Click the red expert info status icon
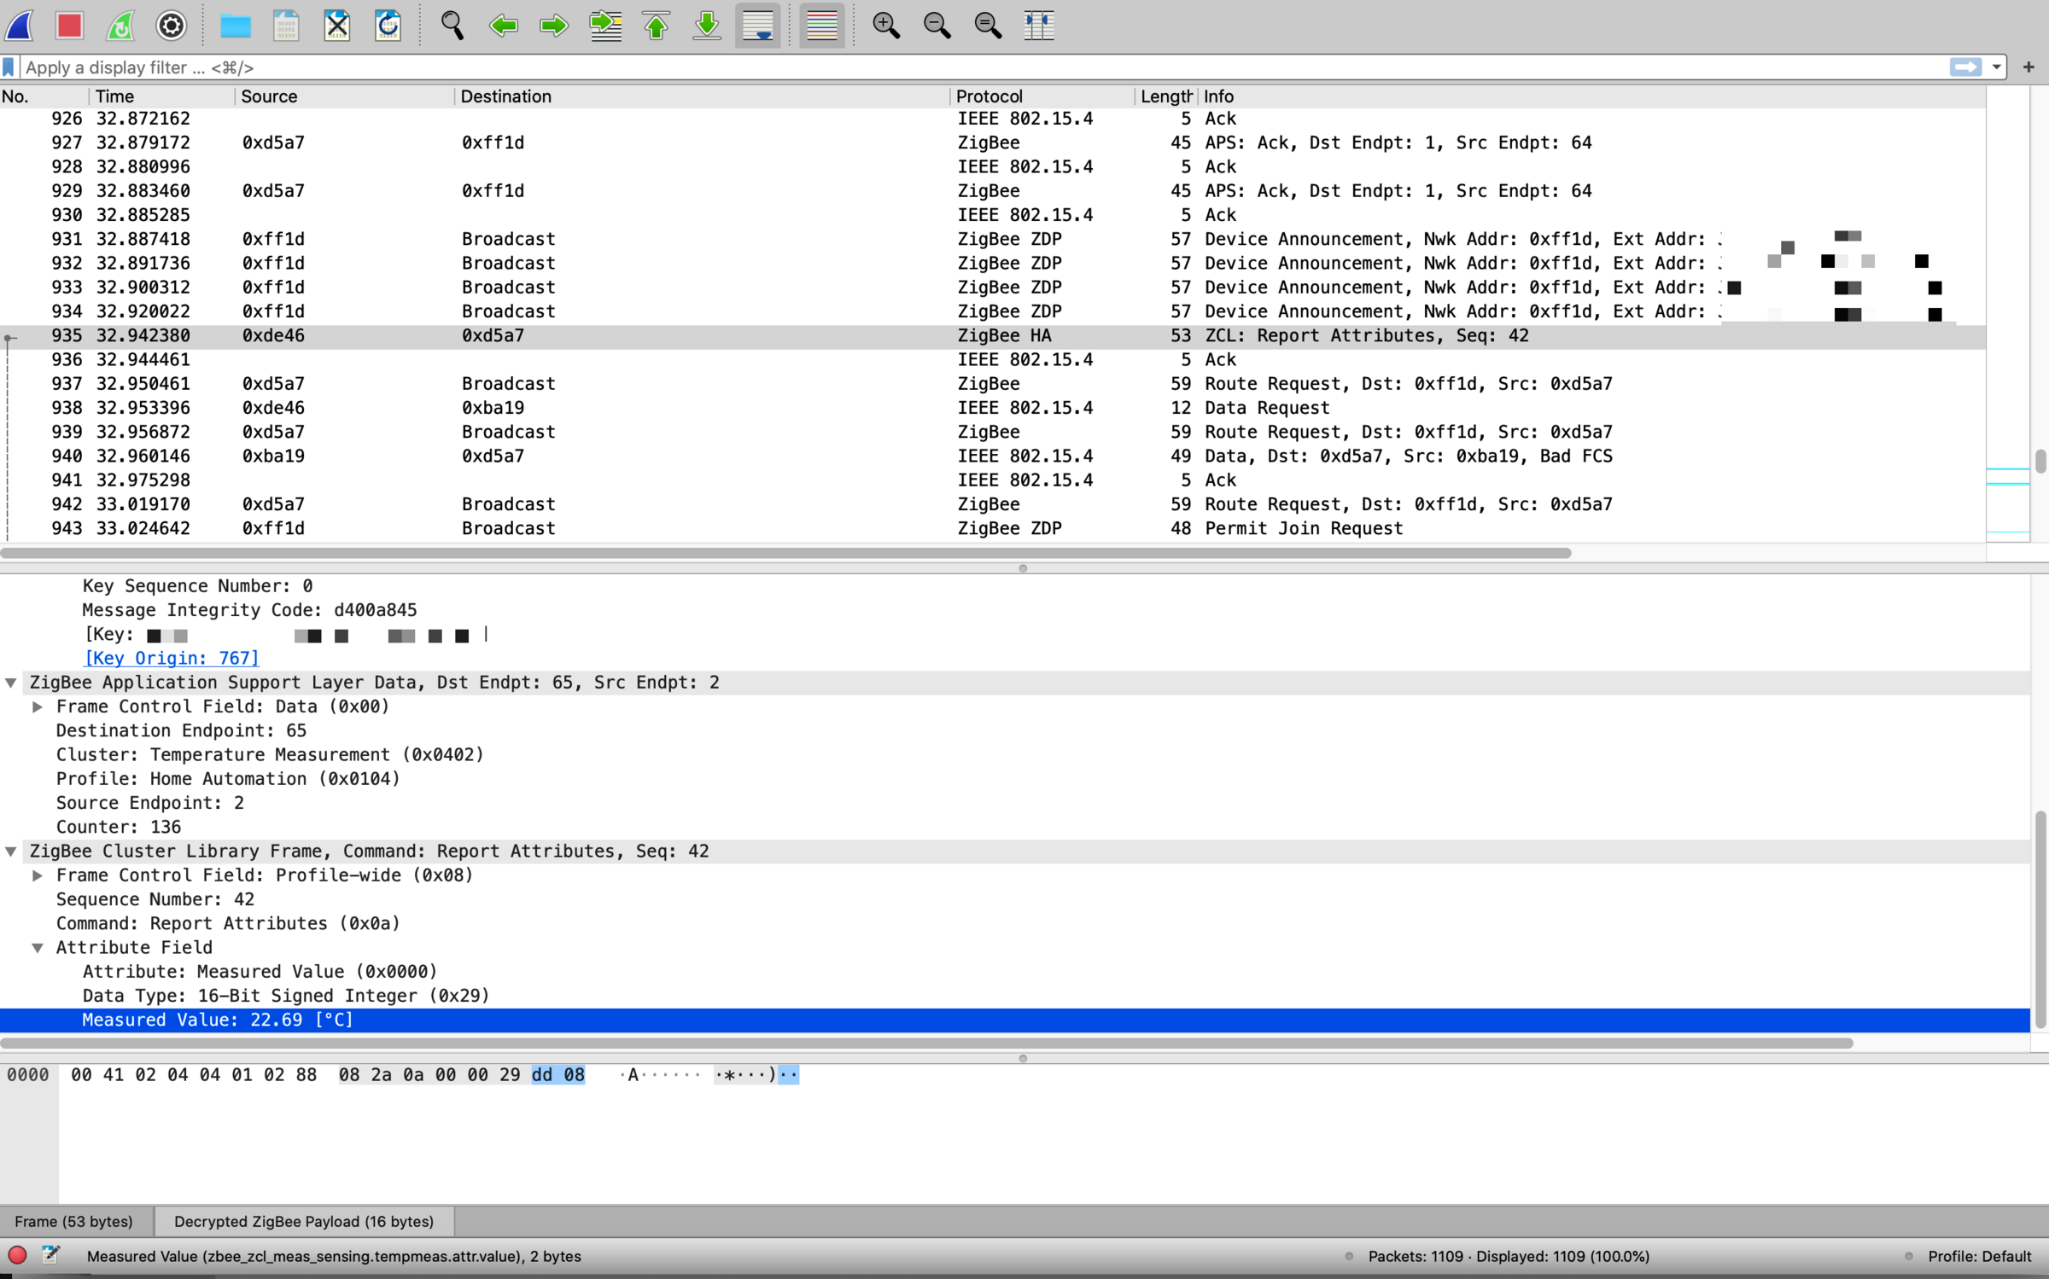Image resolution: width=2049 pixels, height=1279 pixels. [x=17, y=1255]
